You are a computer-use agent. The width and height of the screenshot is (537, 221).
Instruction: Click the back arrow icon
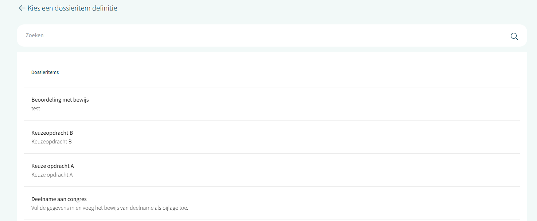22,8
